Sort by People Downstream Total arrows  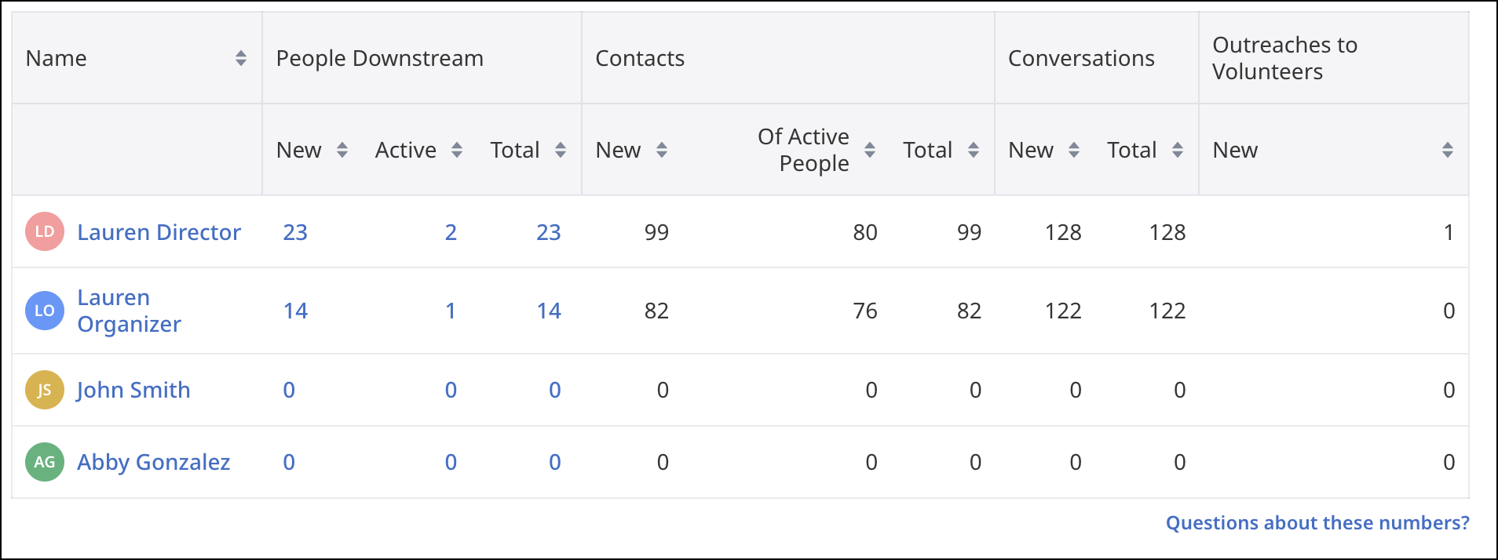click(561, 150)
